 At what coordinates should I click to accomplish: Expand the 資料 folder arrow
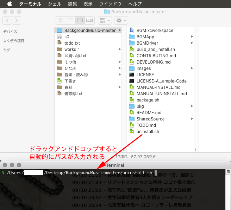coord(120,87)
